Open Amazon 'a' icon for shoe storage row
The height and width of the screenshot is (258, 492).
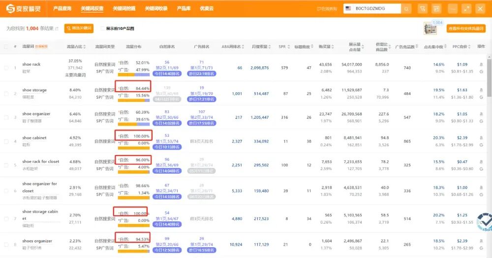coord(481,90)
